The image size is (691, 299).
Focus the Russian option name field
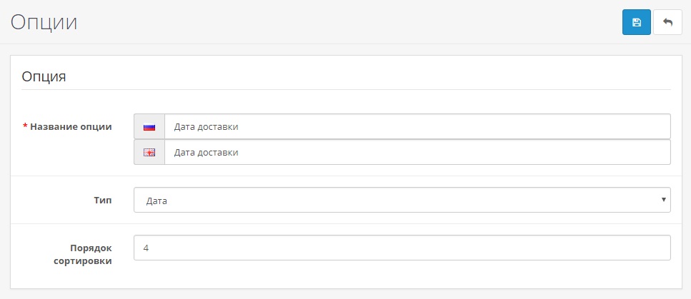pyautogui.click(x=417, y=127)
